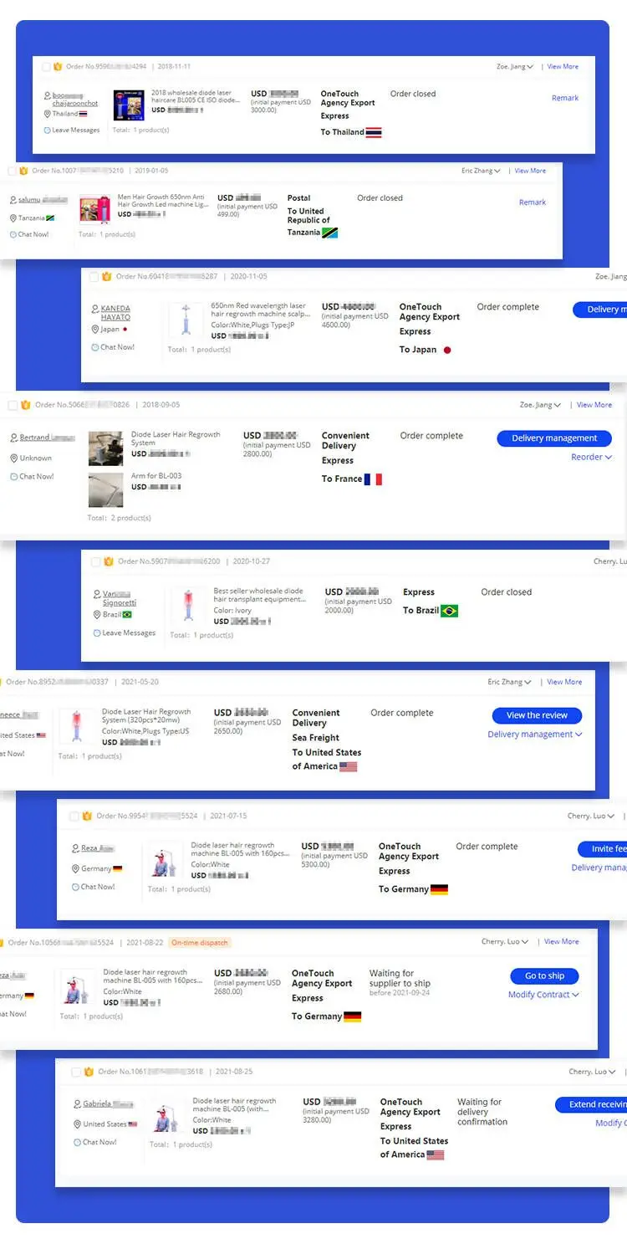Click the Chat Now bubble icon under salumu

(13, 234)
